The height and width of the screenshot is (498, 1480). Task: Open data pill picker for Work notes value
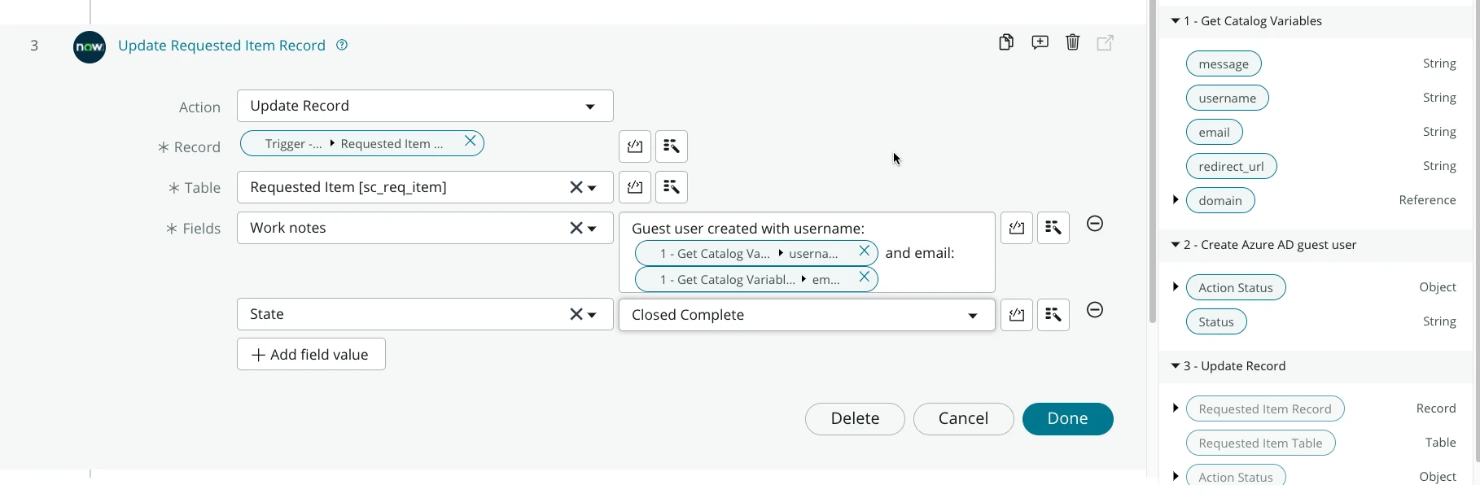coord(1053,228)
